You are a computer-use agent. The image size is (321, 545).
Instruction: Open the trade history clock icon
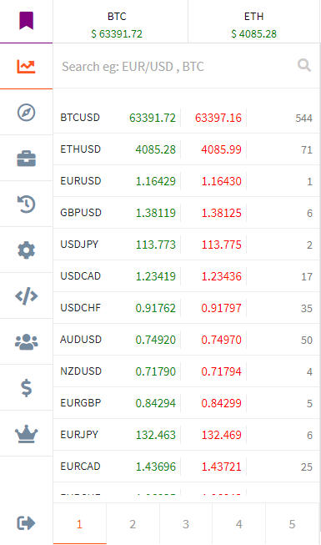click(x=27, y=204)
